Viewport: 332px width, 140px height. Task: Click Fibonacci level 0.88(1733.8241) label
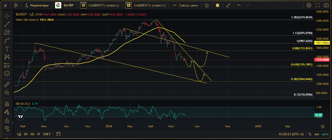[302, 48]
